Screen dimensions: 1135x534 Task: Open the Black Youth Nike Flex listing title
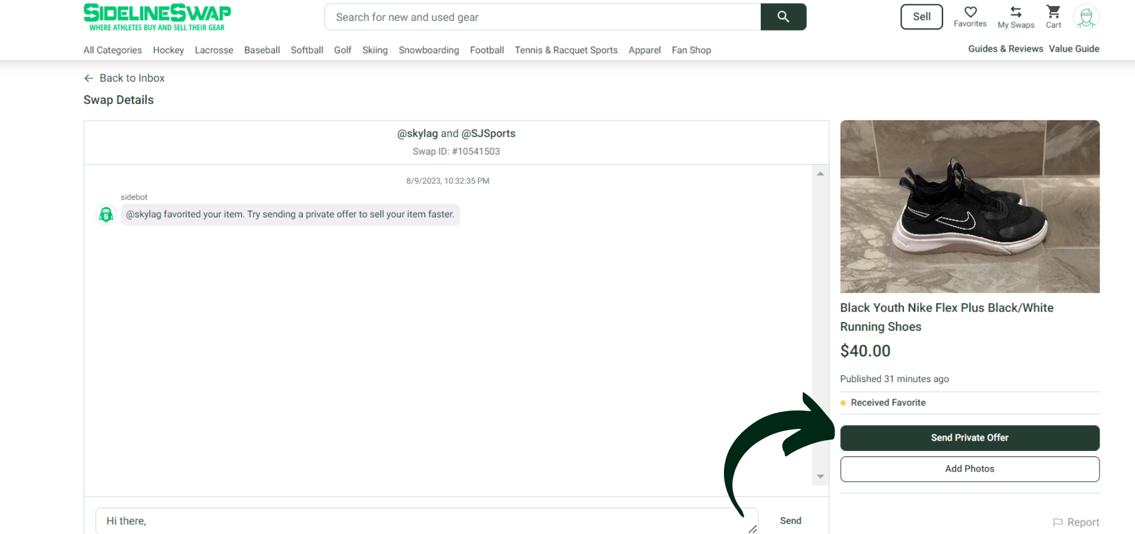(x=947, y=317)
